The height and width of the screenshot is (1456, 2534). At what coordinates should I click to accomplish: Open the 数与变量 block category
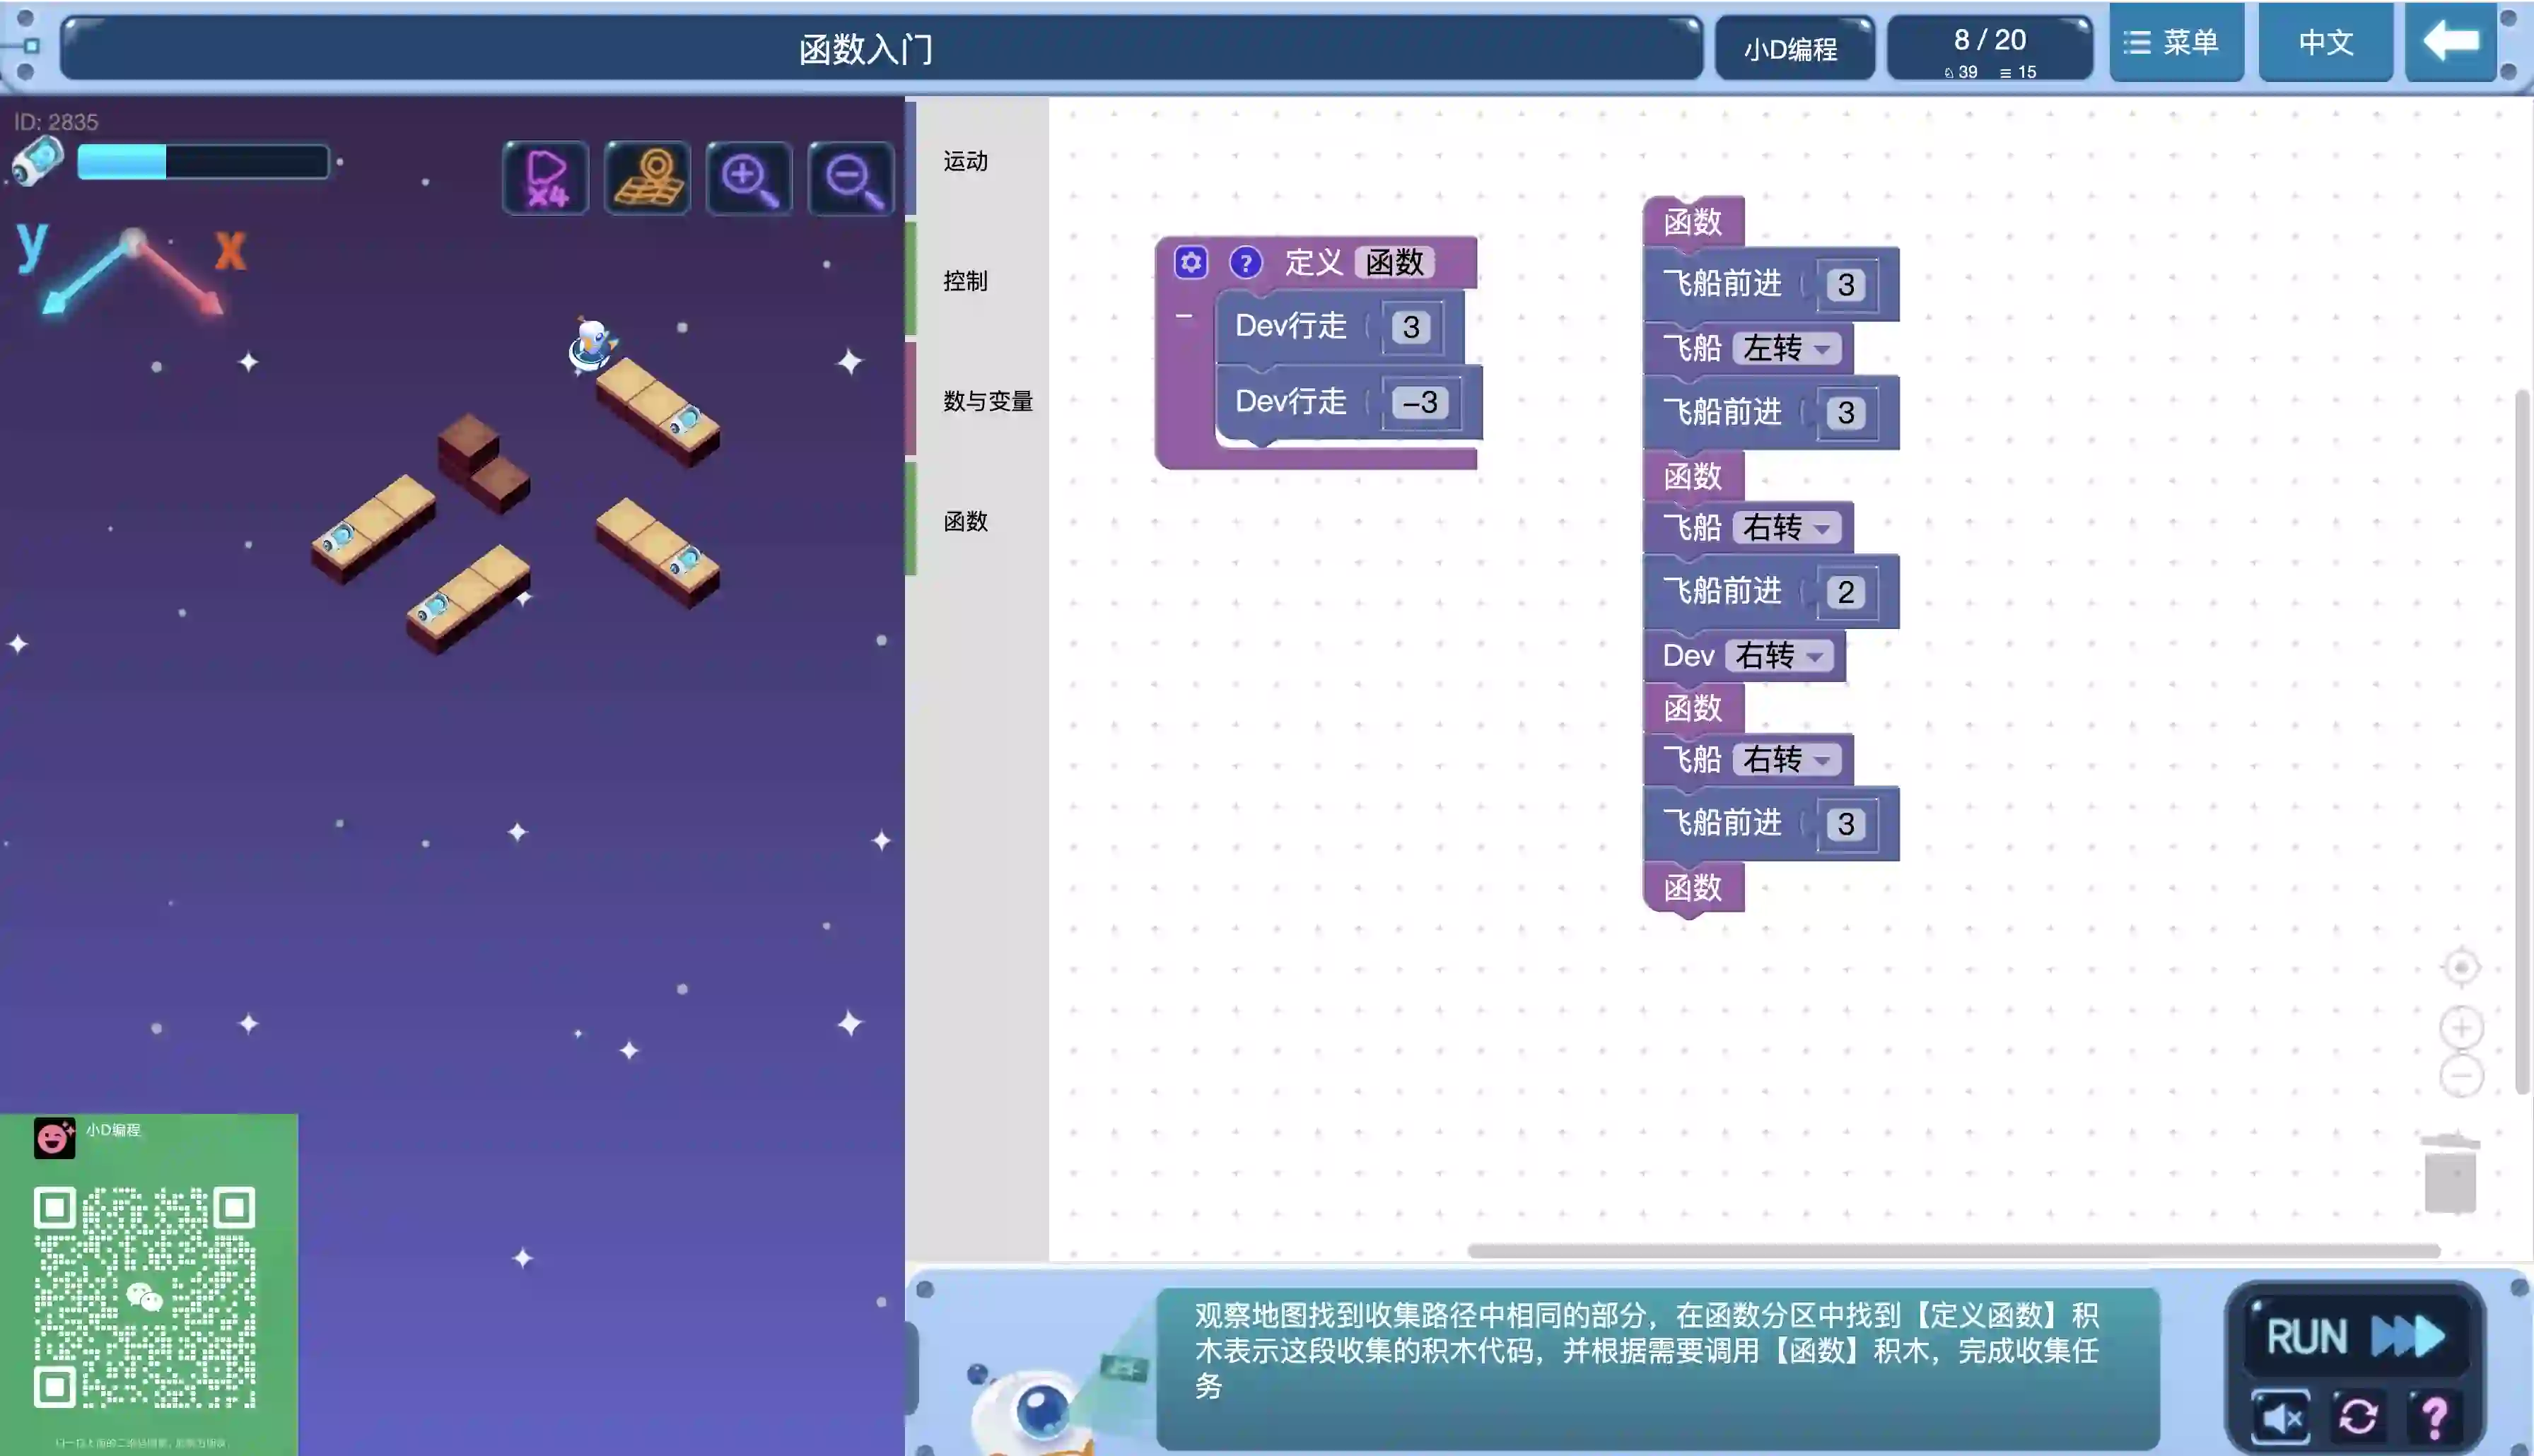tap(987, 401)
